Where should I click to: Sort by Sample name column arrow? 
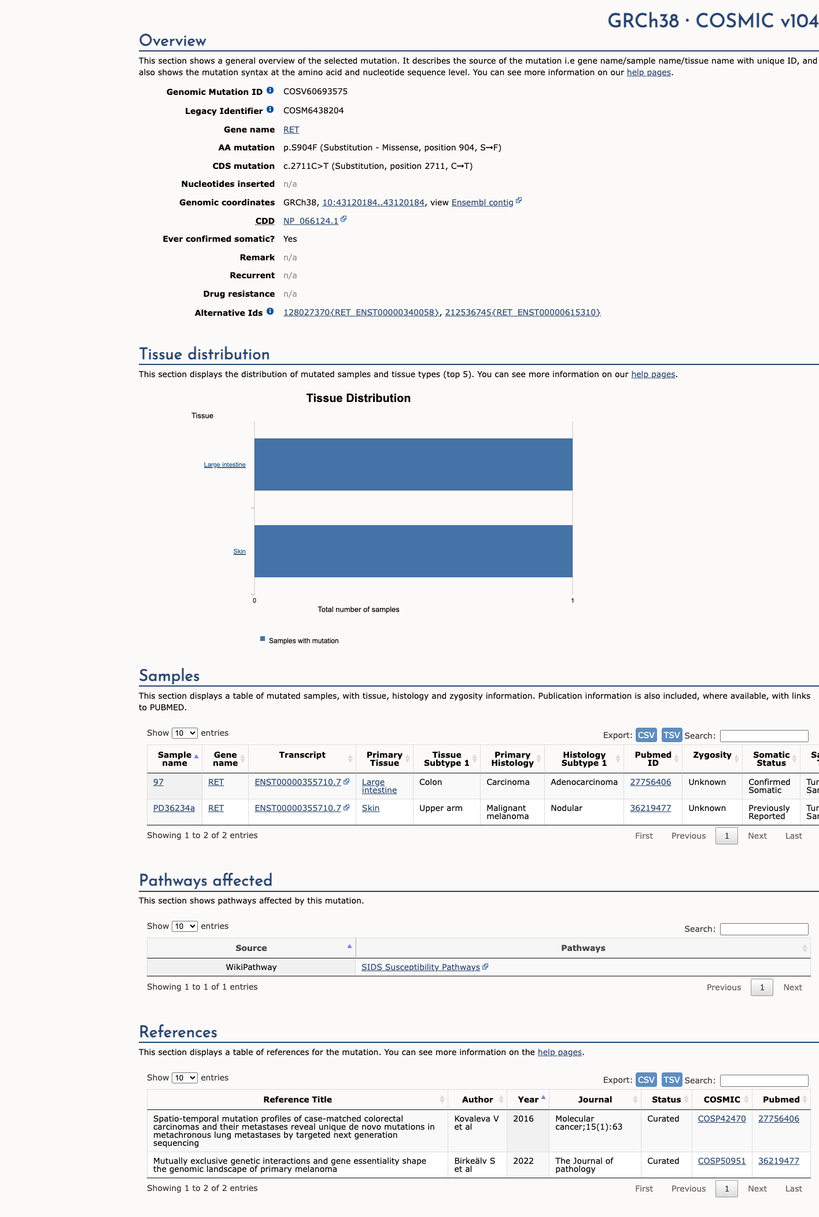coord(196,757)
